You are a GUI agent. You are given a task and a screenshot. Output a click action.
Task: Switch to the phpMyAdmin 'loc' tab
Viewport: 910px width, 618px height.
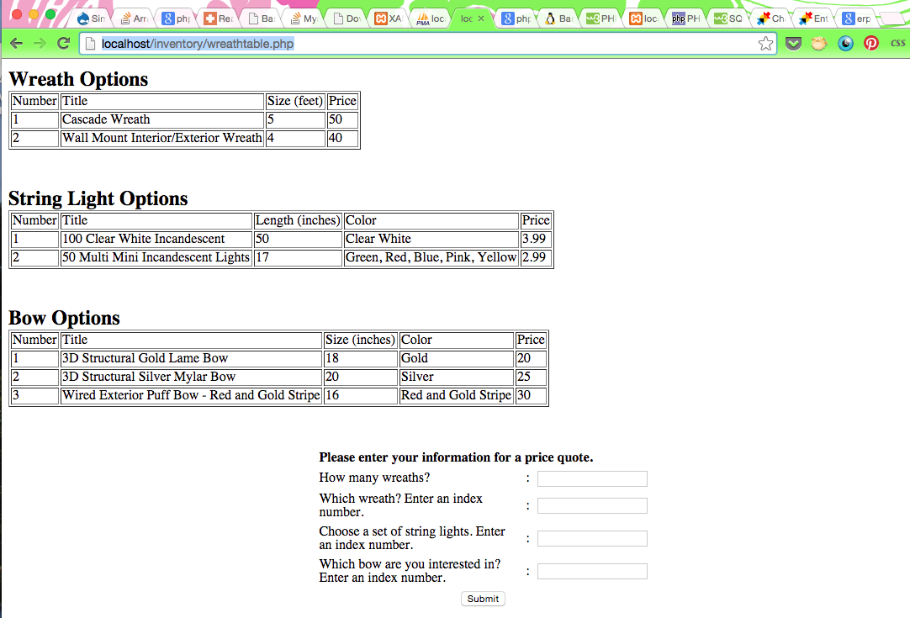pyautogui.click(x=431, y=18)
